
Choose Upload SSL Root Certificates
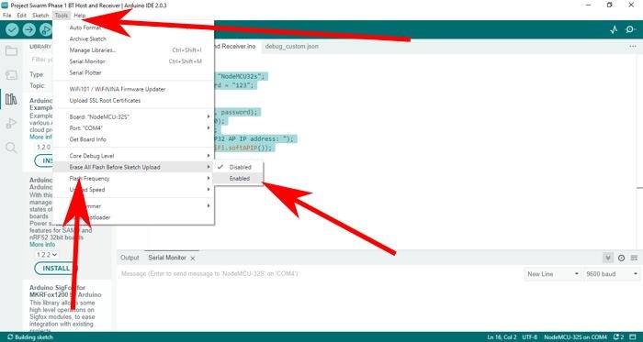pyautogui.click(x=134, y=101)
